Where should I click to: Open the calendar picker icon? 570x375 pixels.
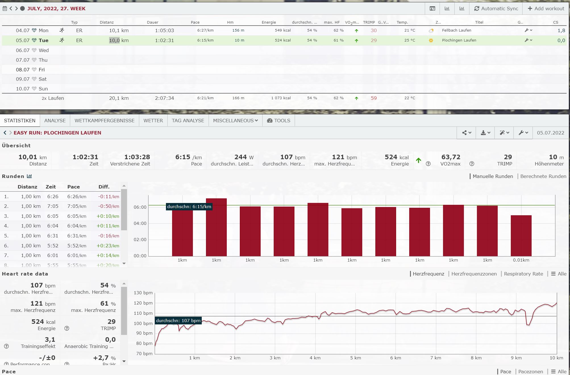pos(5,9)
